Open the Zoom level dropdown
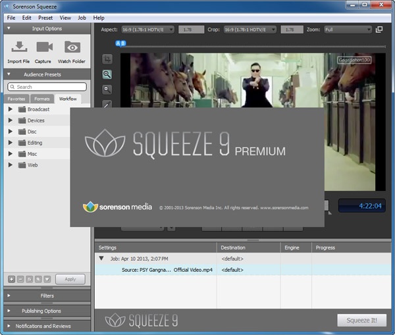The width and height of the screenshot is (395, 335). pos(348,30)
